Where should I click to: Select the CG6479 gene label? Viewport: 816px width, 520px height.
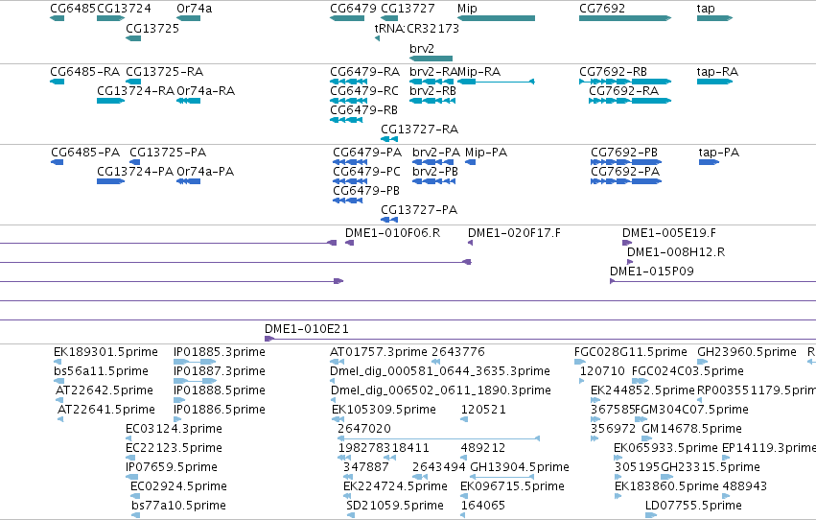tap(353, 9)
